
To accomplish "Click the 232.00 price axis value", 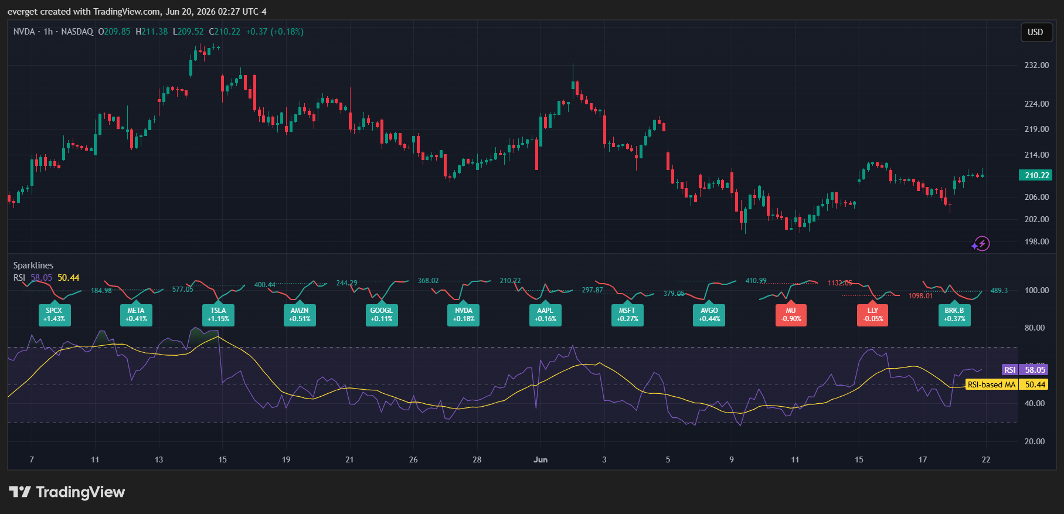I will pos(1036,65).
